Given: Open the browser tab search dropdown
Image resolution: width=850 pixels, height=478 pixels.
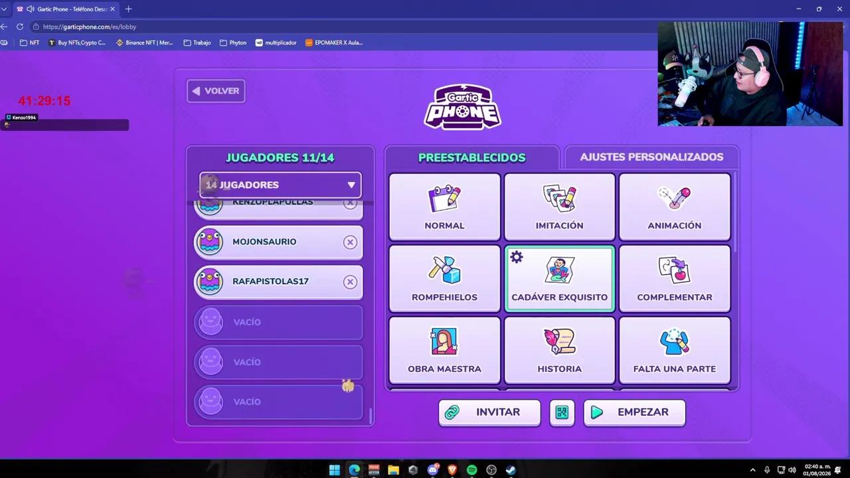Looking at the screenshot, I should [4, 9].
